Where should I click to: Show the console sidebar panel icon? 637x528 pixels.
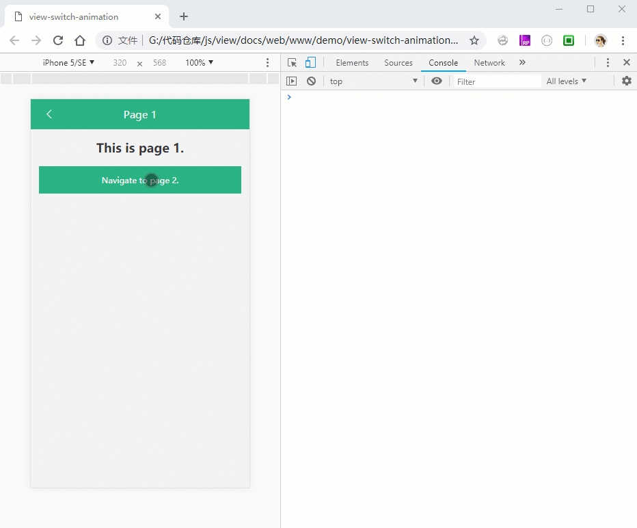click(x=292, y=81)
